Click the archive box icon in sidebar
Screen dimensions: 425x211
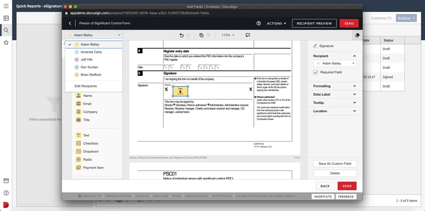(6, 181)
